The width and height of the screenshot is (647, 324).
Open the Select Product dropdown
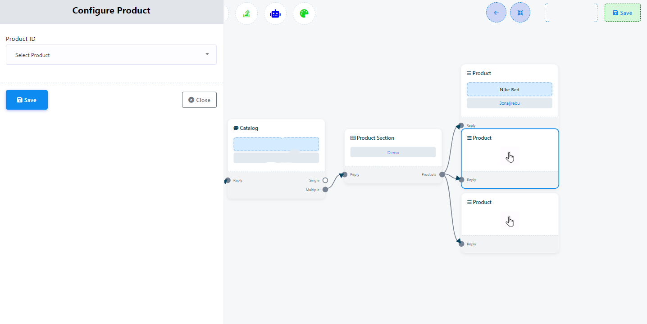111,55
